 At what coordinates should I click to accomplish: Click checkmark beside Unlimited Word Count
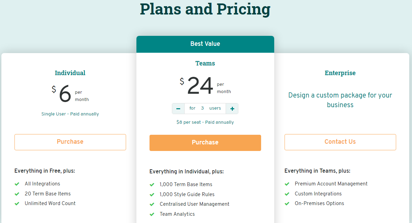(x=17, y=203)
